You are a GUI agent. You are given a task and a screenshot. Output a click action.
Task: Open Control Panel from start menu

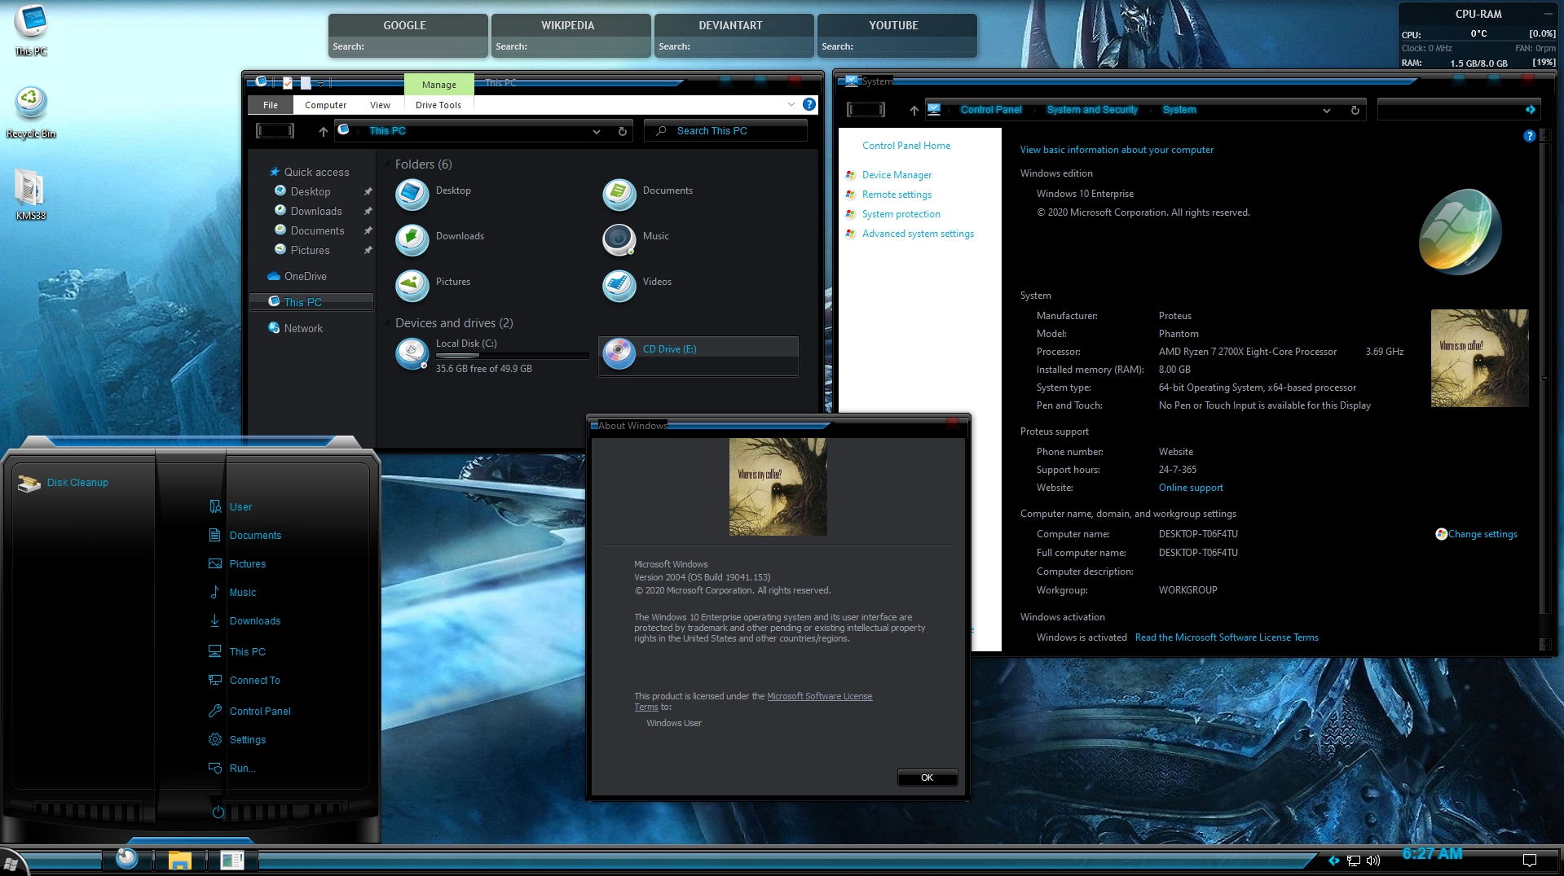[250, 712]
